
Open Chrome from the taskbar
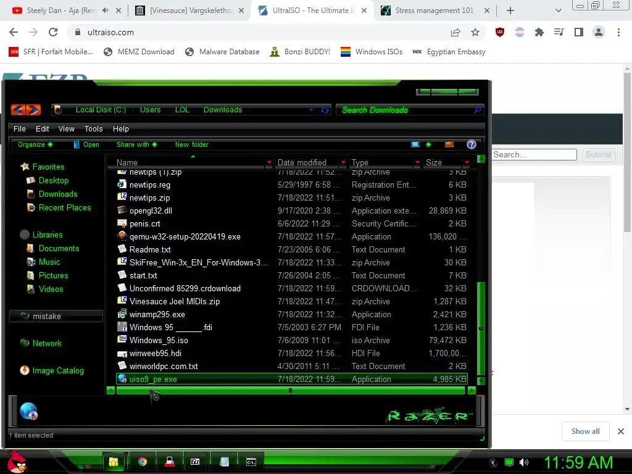[143, 462]
